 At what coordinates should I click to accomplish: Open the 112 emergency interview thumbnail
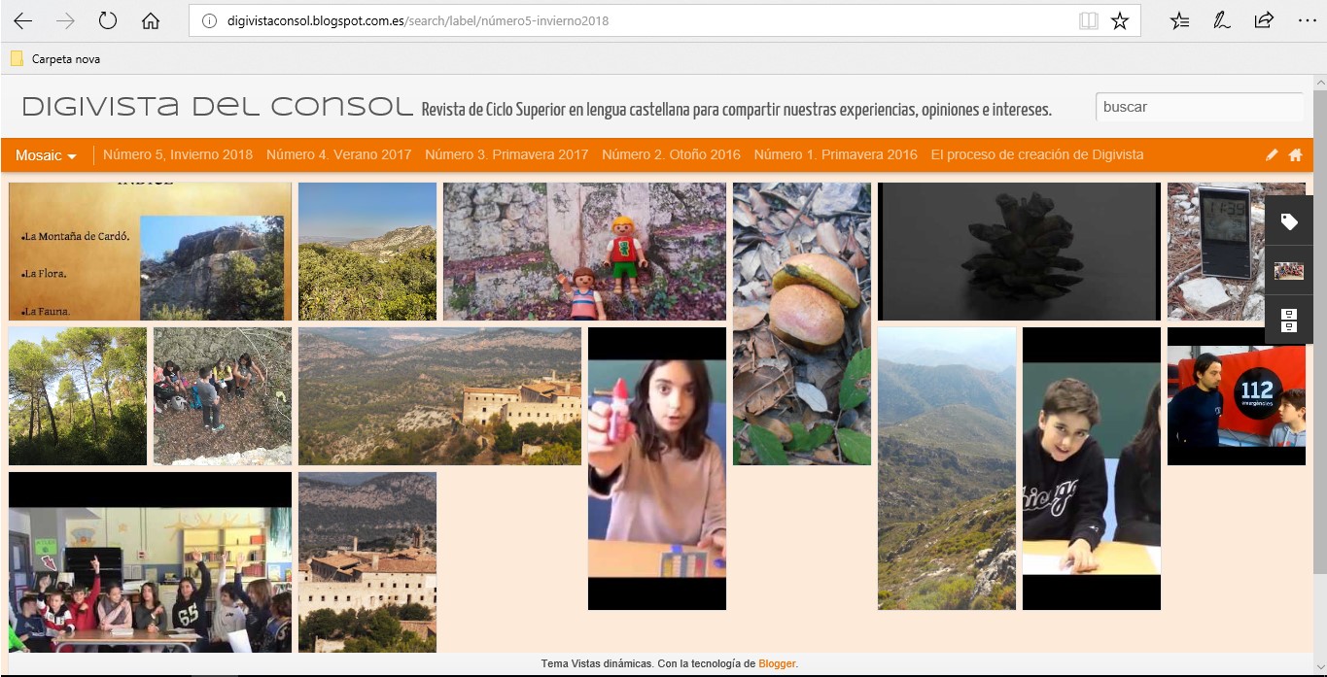tap(1237, 396)
